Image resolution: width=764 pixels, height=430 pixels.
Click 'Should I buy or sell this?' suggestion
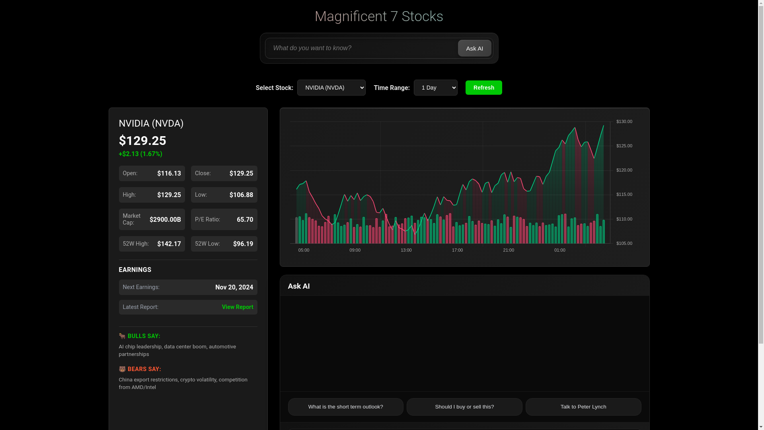(464, 407)
